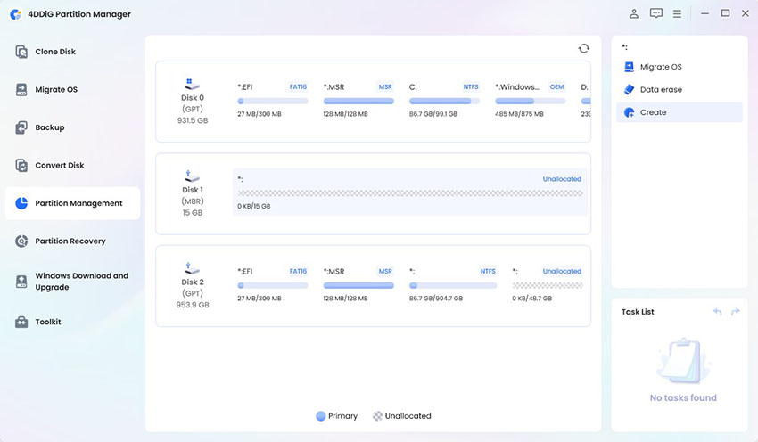Image resolution: width=758 pixels, height=442 pixels.
Task: Open the feedback message icon
Action: (x=656, y=13)
